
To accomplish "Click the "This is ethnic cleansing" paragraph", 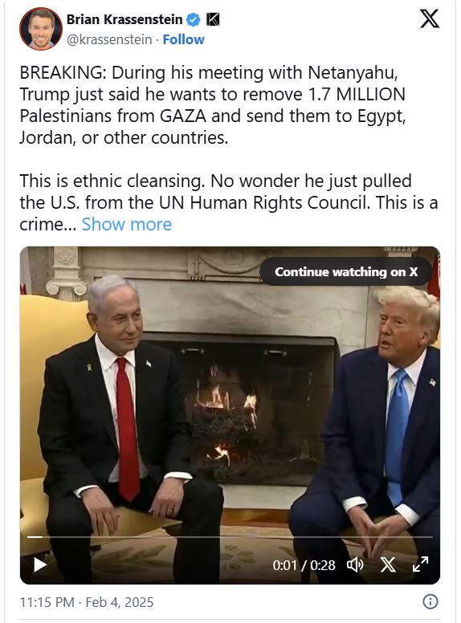I will [229, 202].
